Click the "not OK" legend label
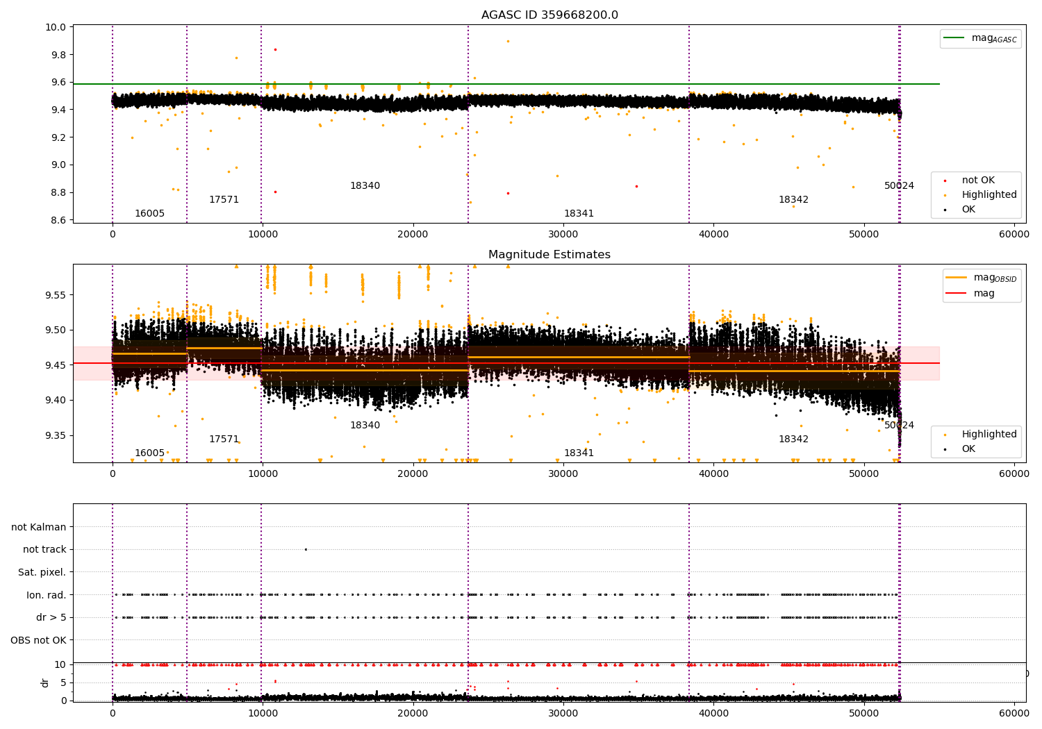 [978, 181]
